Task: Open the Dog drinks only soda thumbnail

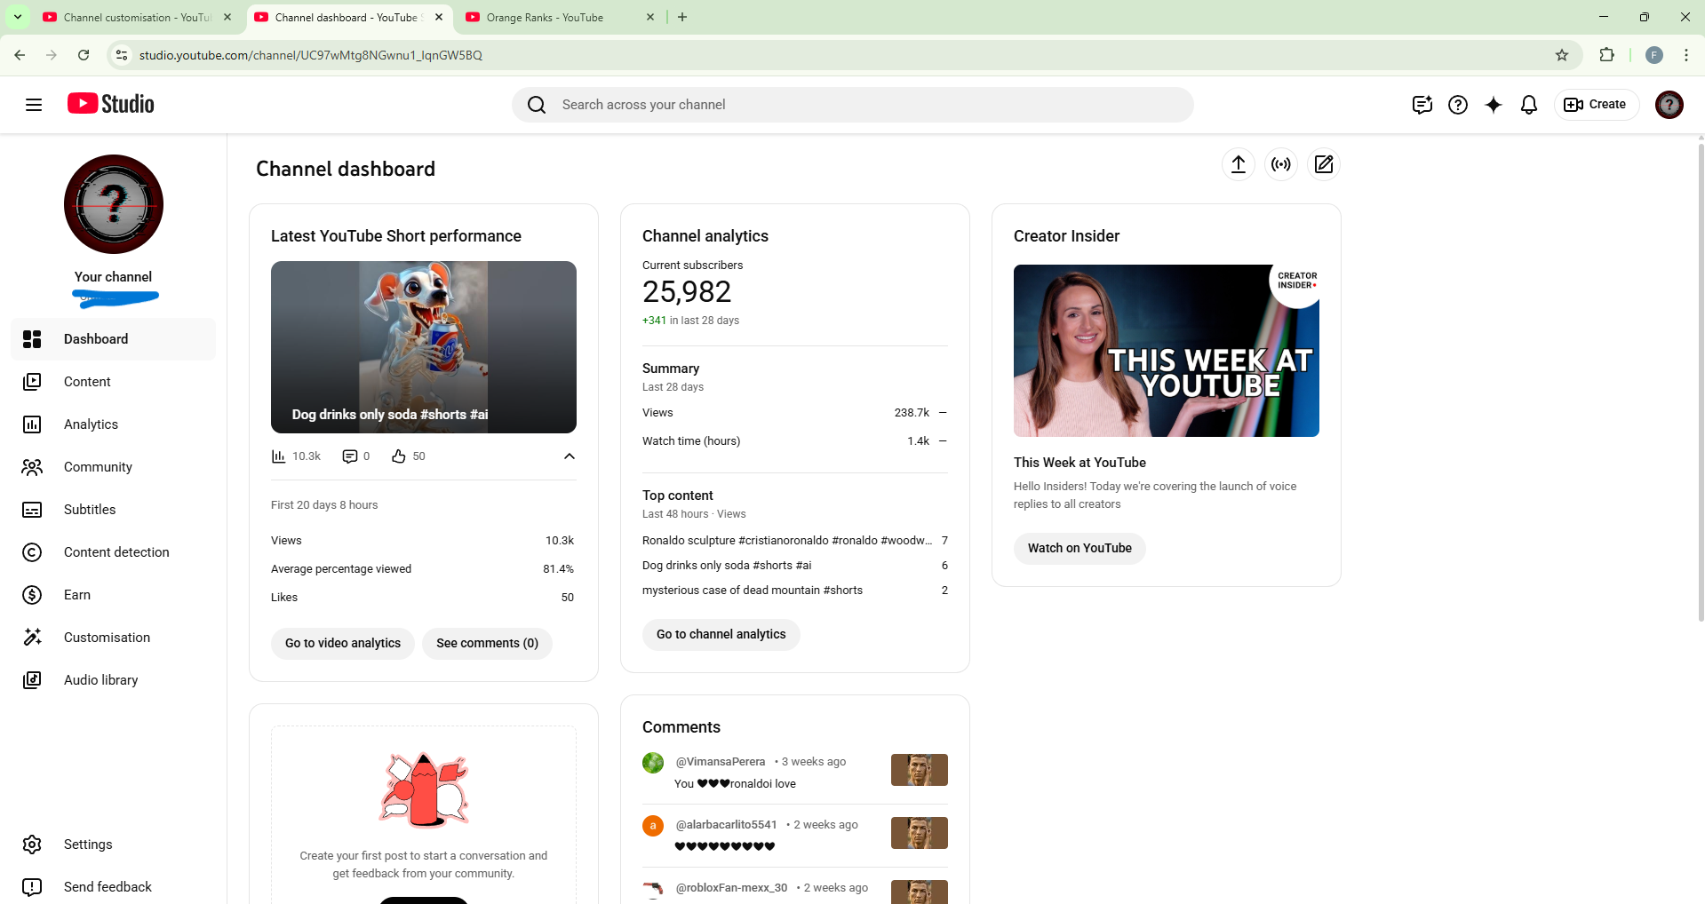Action: pyautogui.click(x=423, y=346)
